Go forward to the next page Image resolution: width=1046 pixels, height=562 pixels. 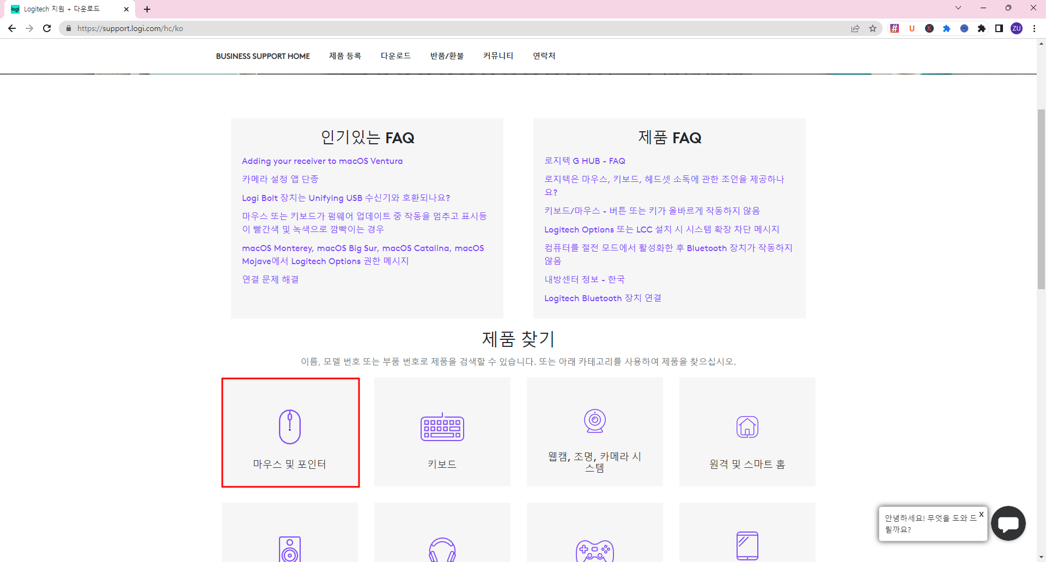coord(29,28)
